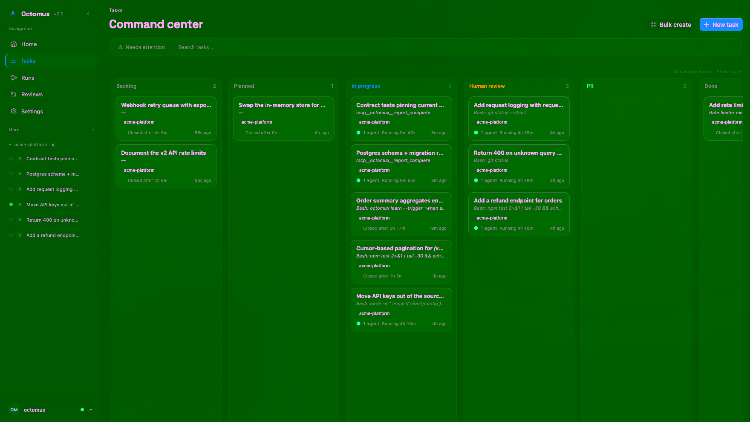
Task: Click agent status dot on refund endpoint card
Action: (x=476, y=228)
